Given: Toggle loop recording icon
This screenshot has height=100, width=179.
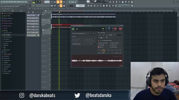Looking at the screenshot, I should click(64, 2).
